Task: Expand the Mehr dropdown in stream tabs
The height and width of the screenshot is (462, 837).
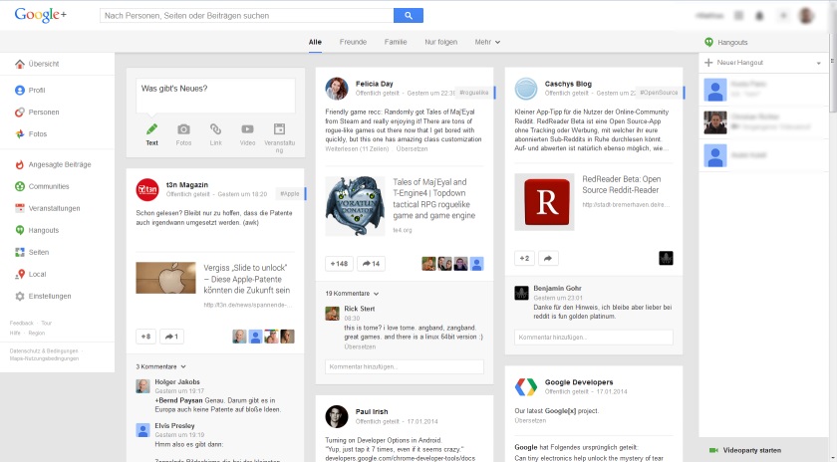Action: pyautogui.click(x=487, y=42)
